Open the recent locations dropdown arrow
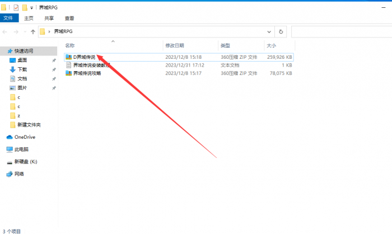Image resolution: width=392 pixels, height=234 pixels. 25,32
